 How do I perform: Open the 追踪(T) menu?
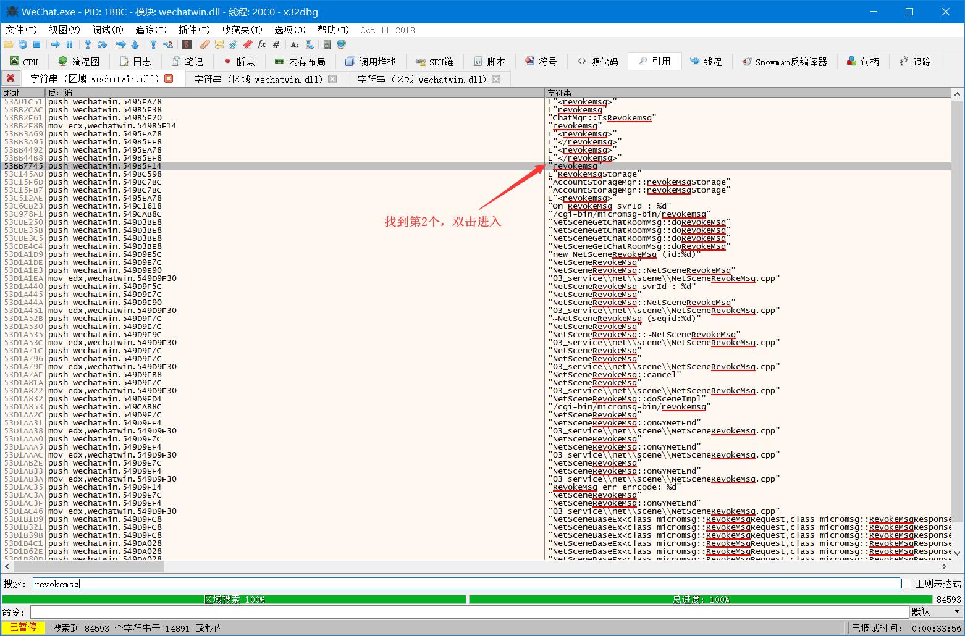coord(151,30)
